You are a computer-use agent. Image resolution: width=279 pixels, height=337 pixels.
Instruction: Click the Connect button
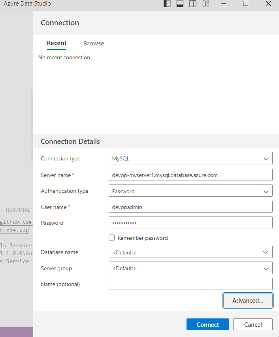click(207, 324)
